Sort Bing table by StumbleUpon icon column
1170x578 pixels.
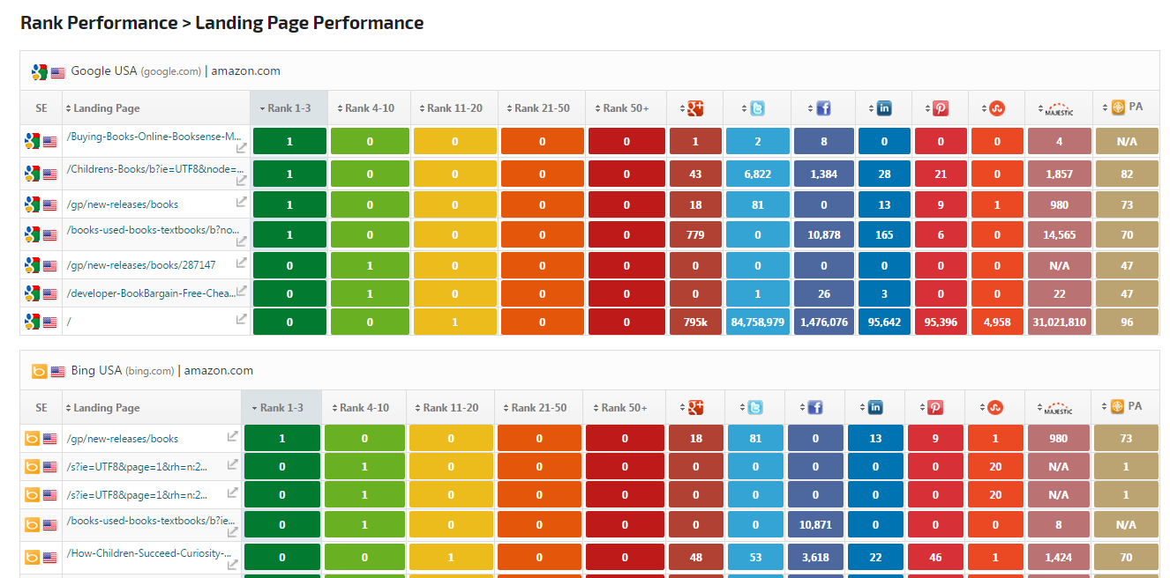pyautogui.click(x=994, y=407)
